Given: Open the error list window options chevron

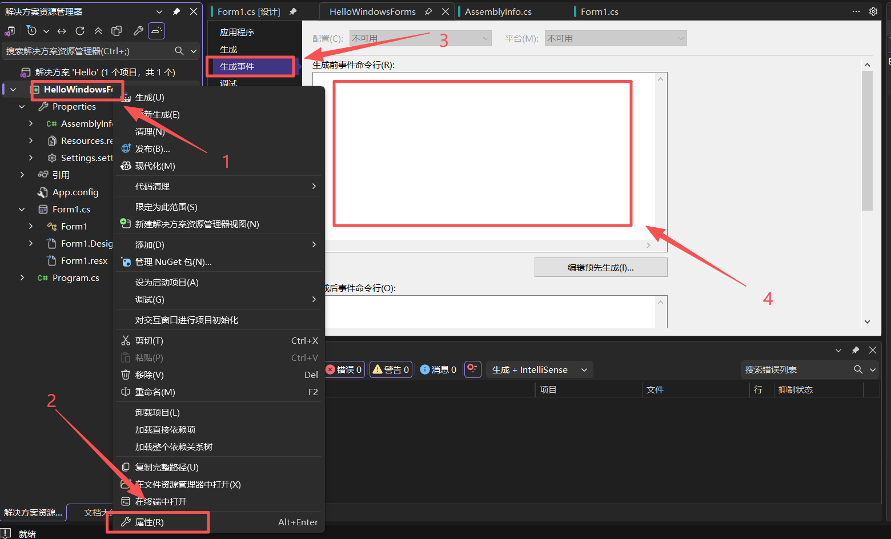Looking at the screenshot, I should (838, 350).
